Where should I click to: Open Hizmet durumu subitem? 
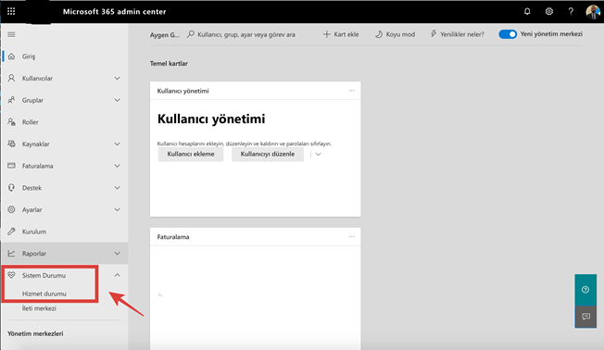tap(44, 294)
